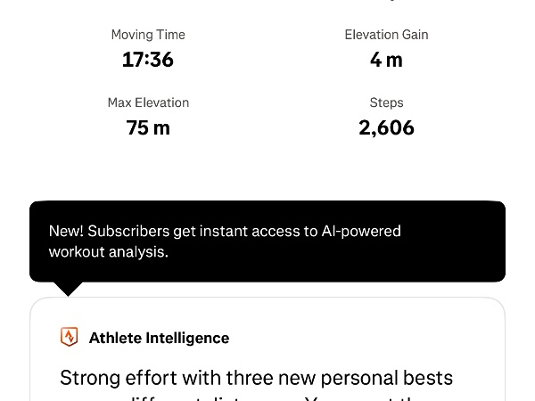This screenshot has height=401, width=535.
Task: Tap "workout analysis." line in the tooltip
Action: 108,252
